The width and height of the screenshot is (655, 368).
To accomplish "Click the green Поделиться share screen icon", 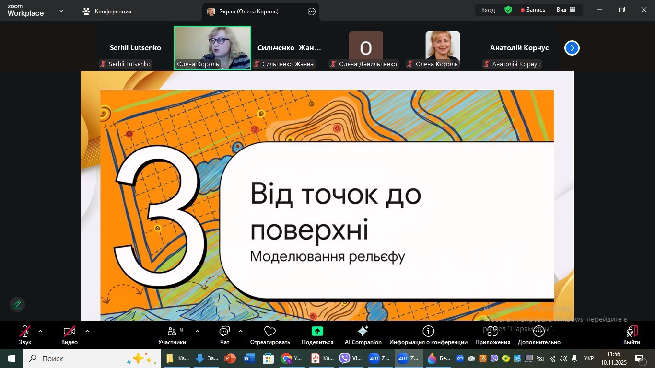I will pos(317,332).
